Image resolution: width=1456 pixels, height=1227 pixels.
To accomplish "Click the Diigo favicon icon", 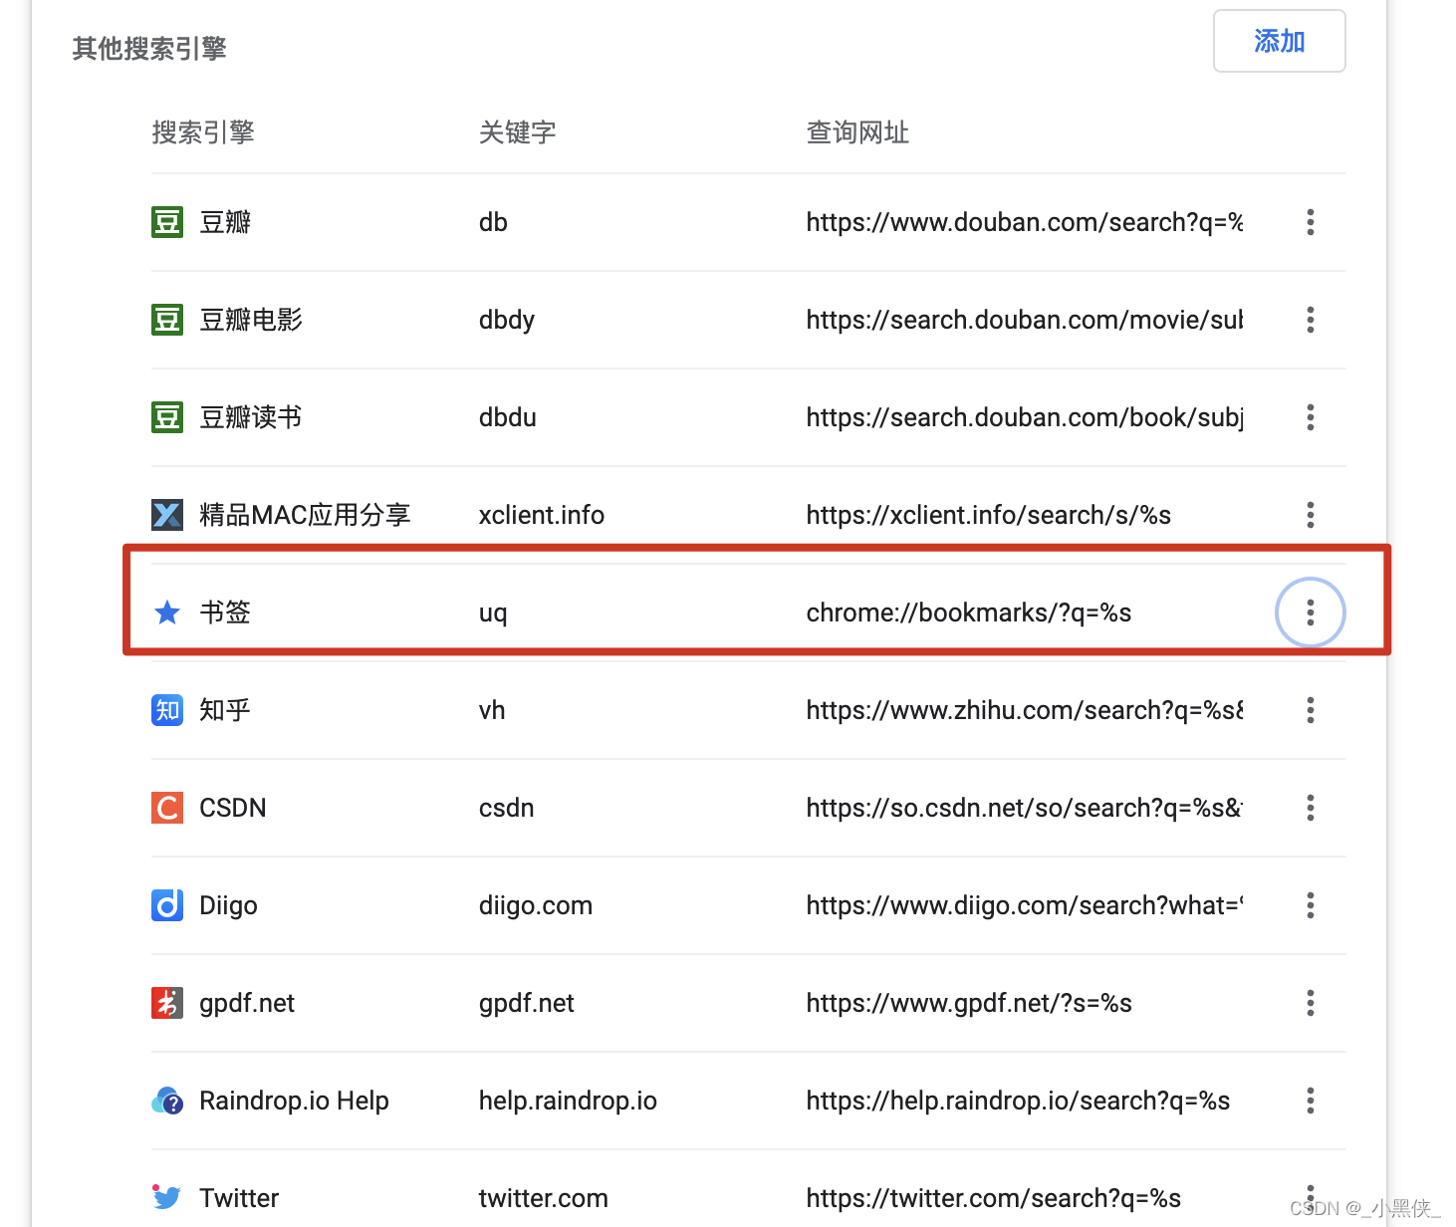I will tap(167, 905).
